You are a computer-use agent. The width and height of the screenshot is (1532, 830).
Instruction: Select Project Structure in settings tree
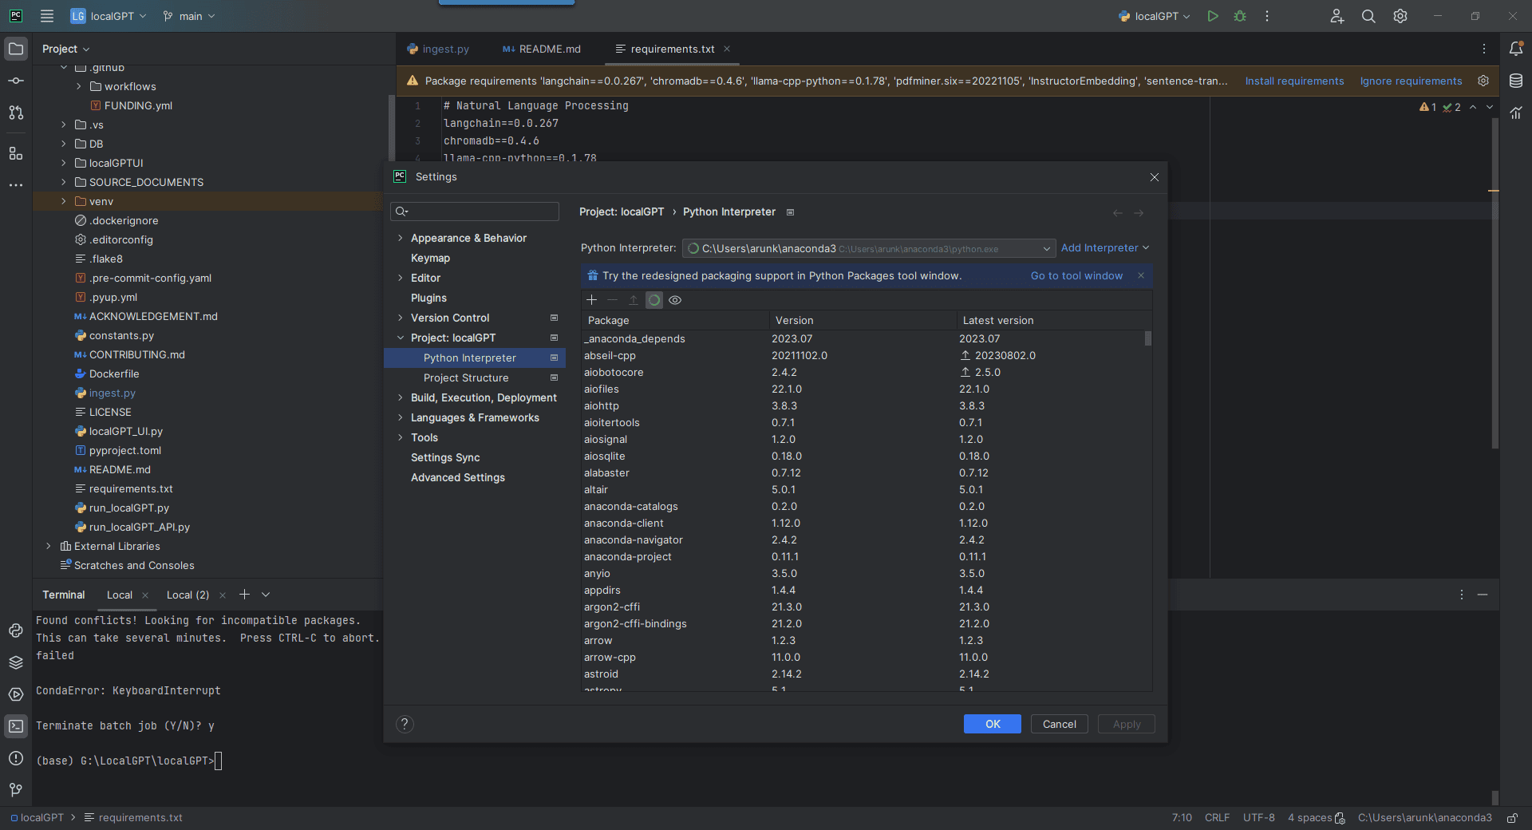pyautogui.click(x=465, y=377)
